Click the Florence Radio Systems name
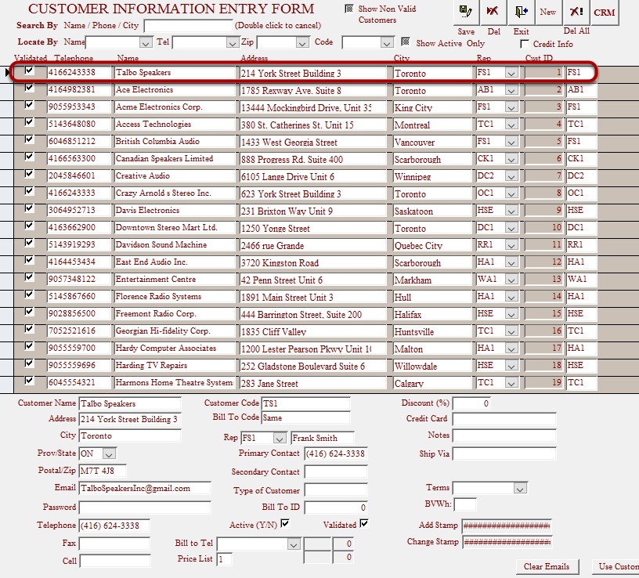This screenshot has width=639, height=578. [175, 296]
